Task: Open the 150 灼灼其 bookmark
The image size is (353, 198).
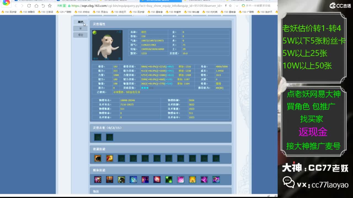Action: coord(210,12)
